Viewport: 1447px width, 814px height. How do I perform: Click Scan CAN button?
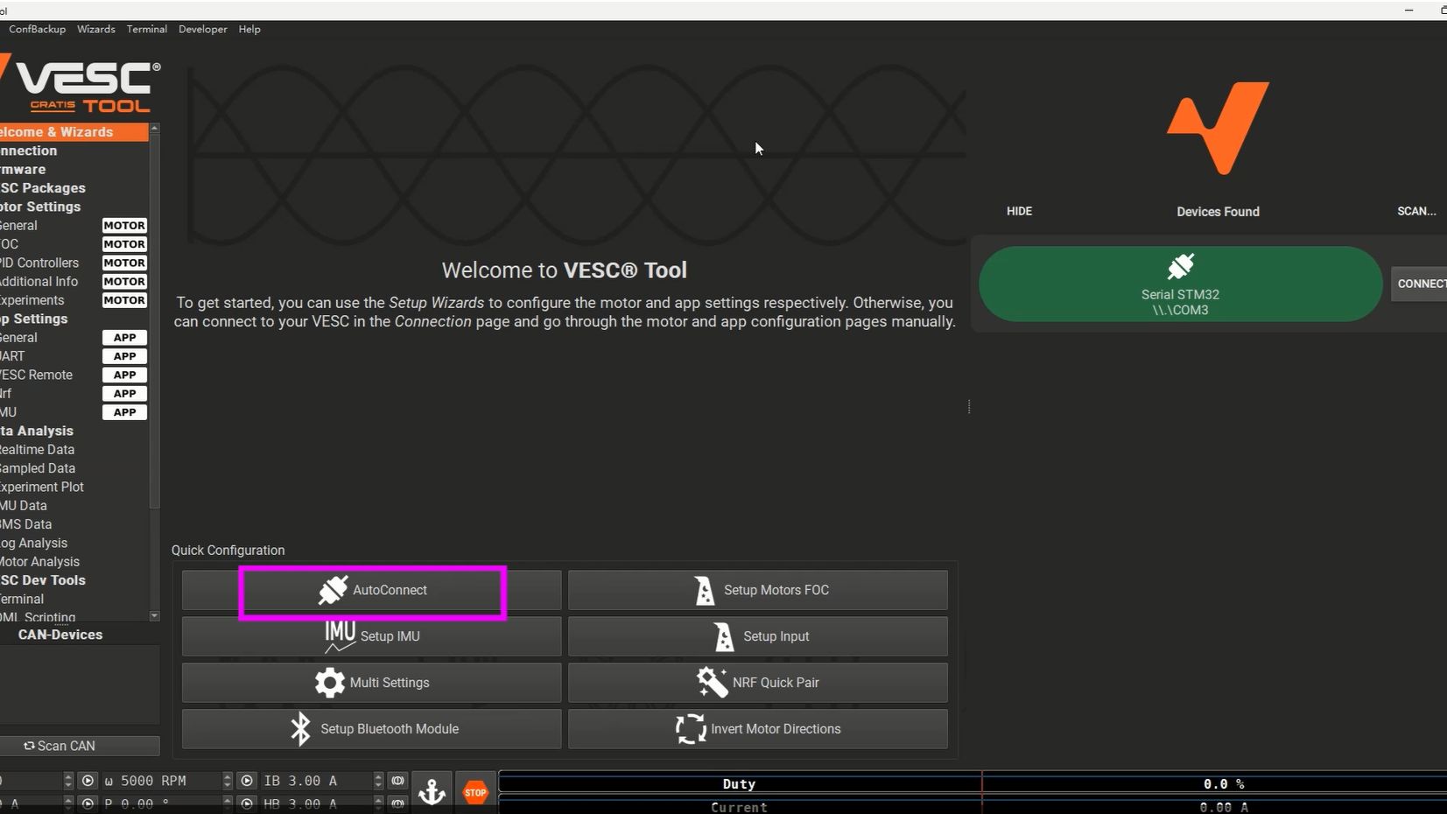tap(78, 746)
